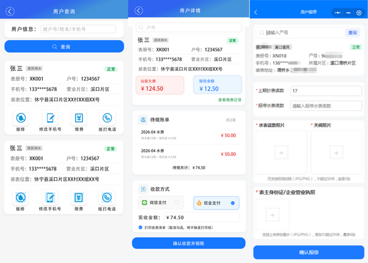Click the 当前欠费 ¥124.50 card
Screen dimensions: 368x263
(x=160, y=85)
